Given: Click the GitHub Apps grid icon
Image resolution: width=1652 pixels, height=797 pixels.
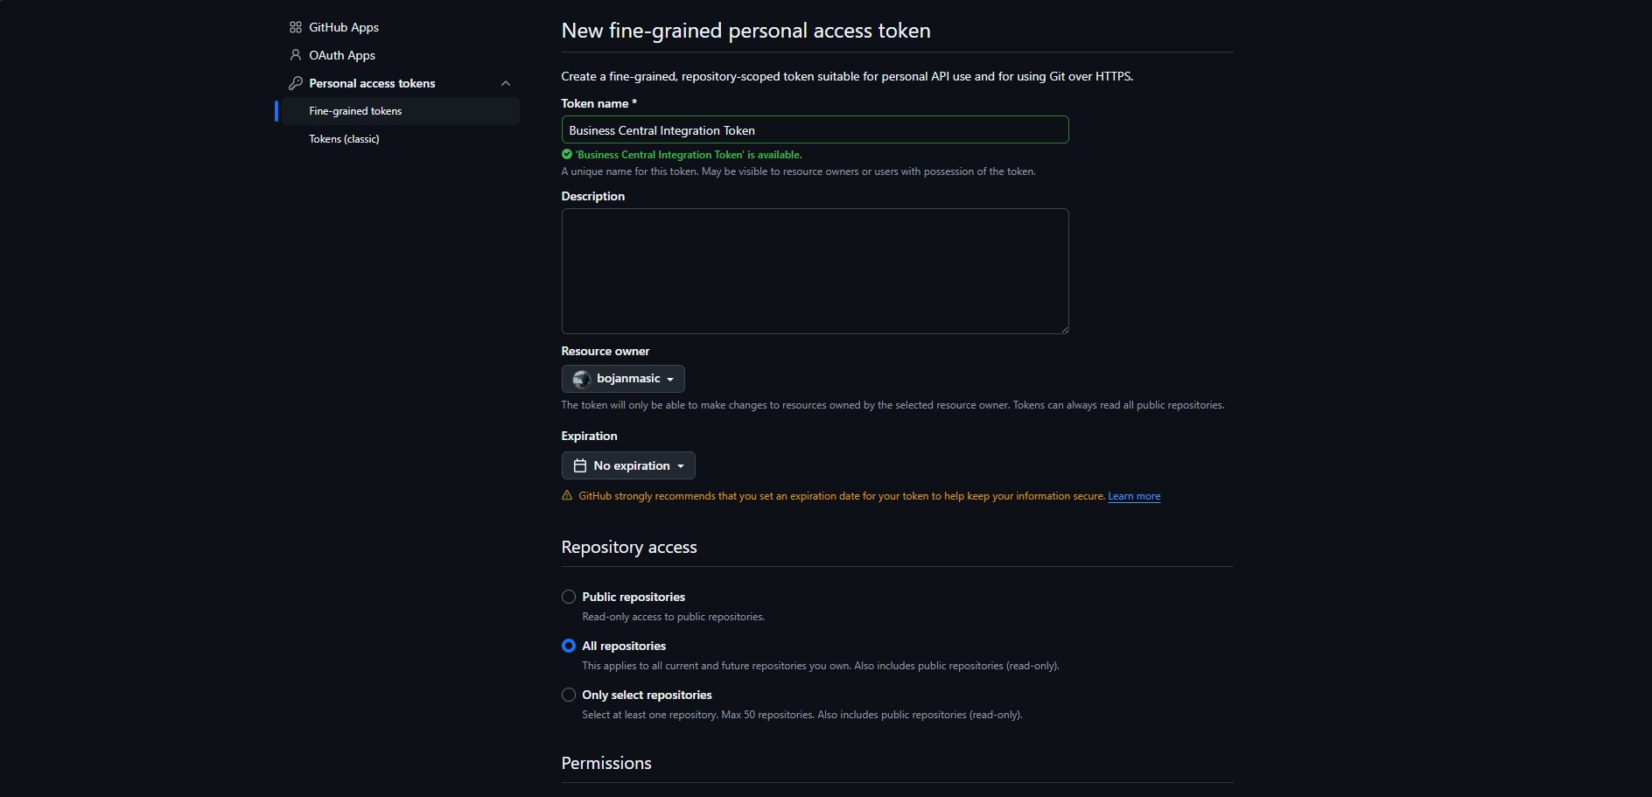Looking at the screenshot, I should (x=295, y=27).
